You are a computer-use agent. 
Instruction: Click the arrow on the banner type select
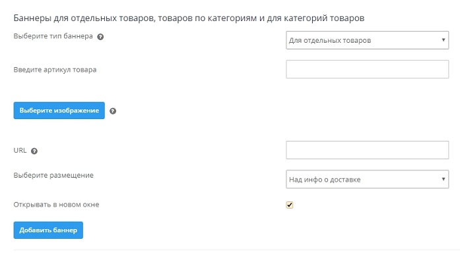tap(444, 39)
